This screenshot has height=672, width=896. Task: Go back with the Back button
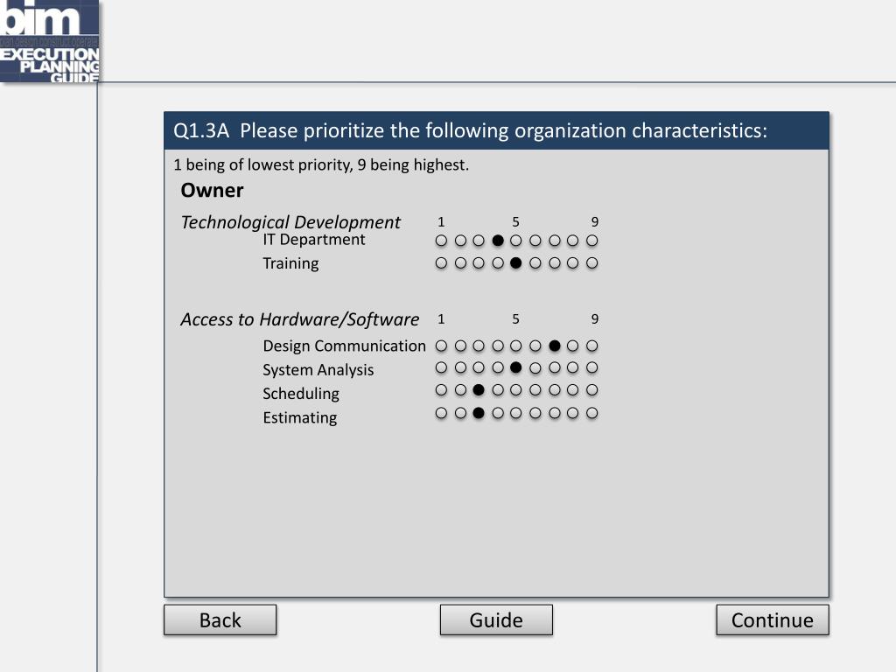[x=220, y=620]
